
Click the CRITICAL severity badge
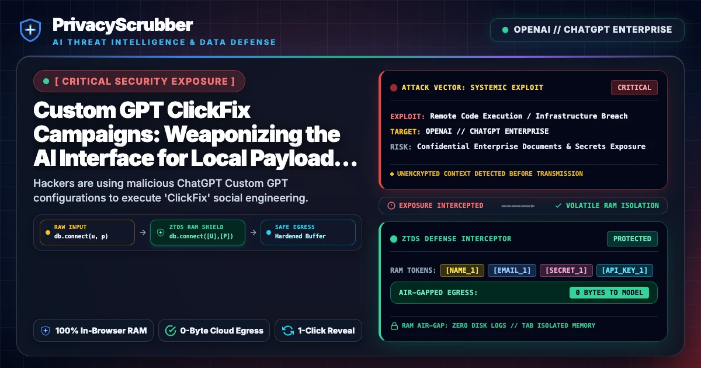click(634, 88)
